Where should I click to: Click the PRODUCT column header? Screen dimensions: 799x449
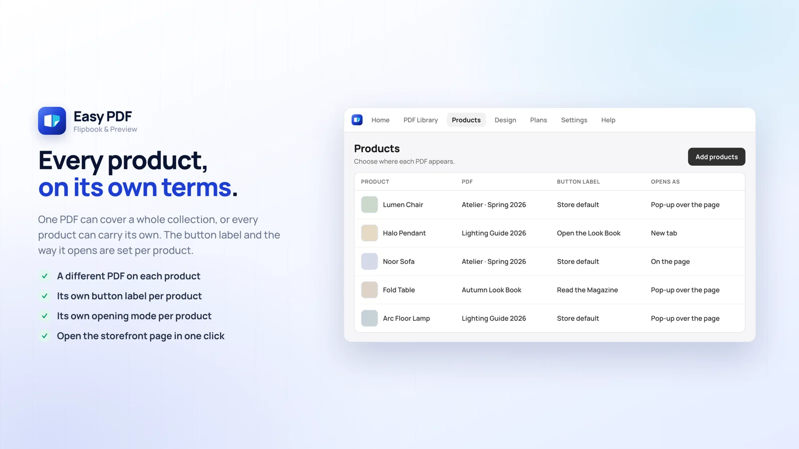pyautogui.click(x=375, y=182)
